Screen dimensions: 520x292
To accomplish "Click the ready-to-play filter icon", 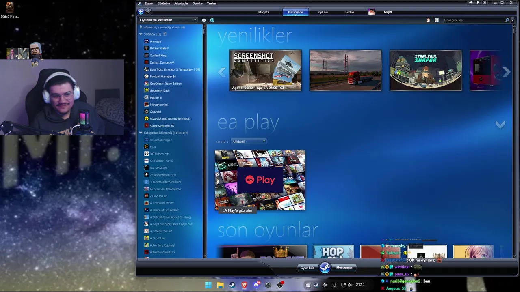I will tap(212, 20).
